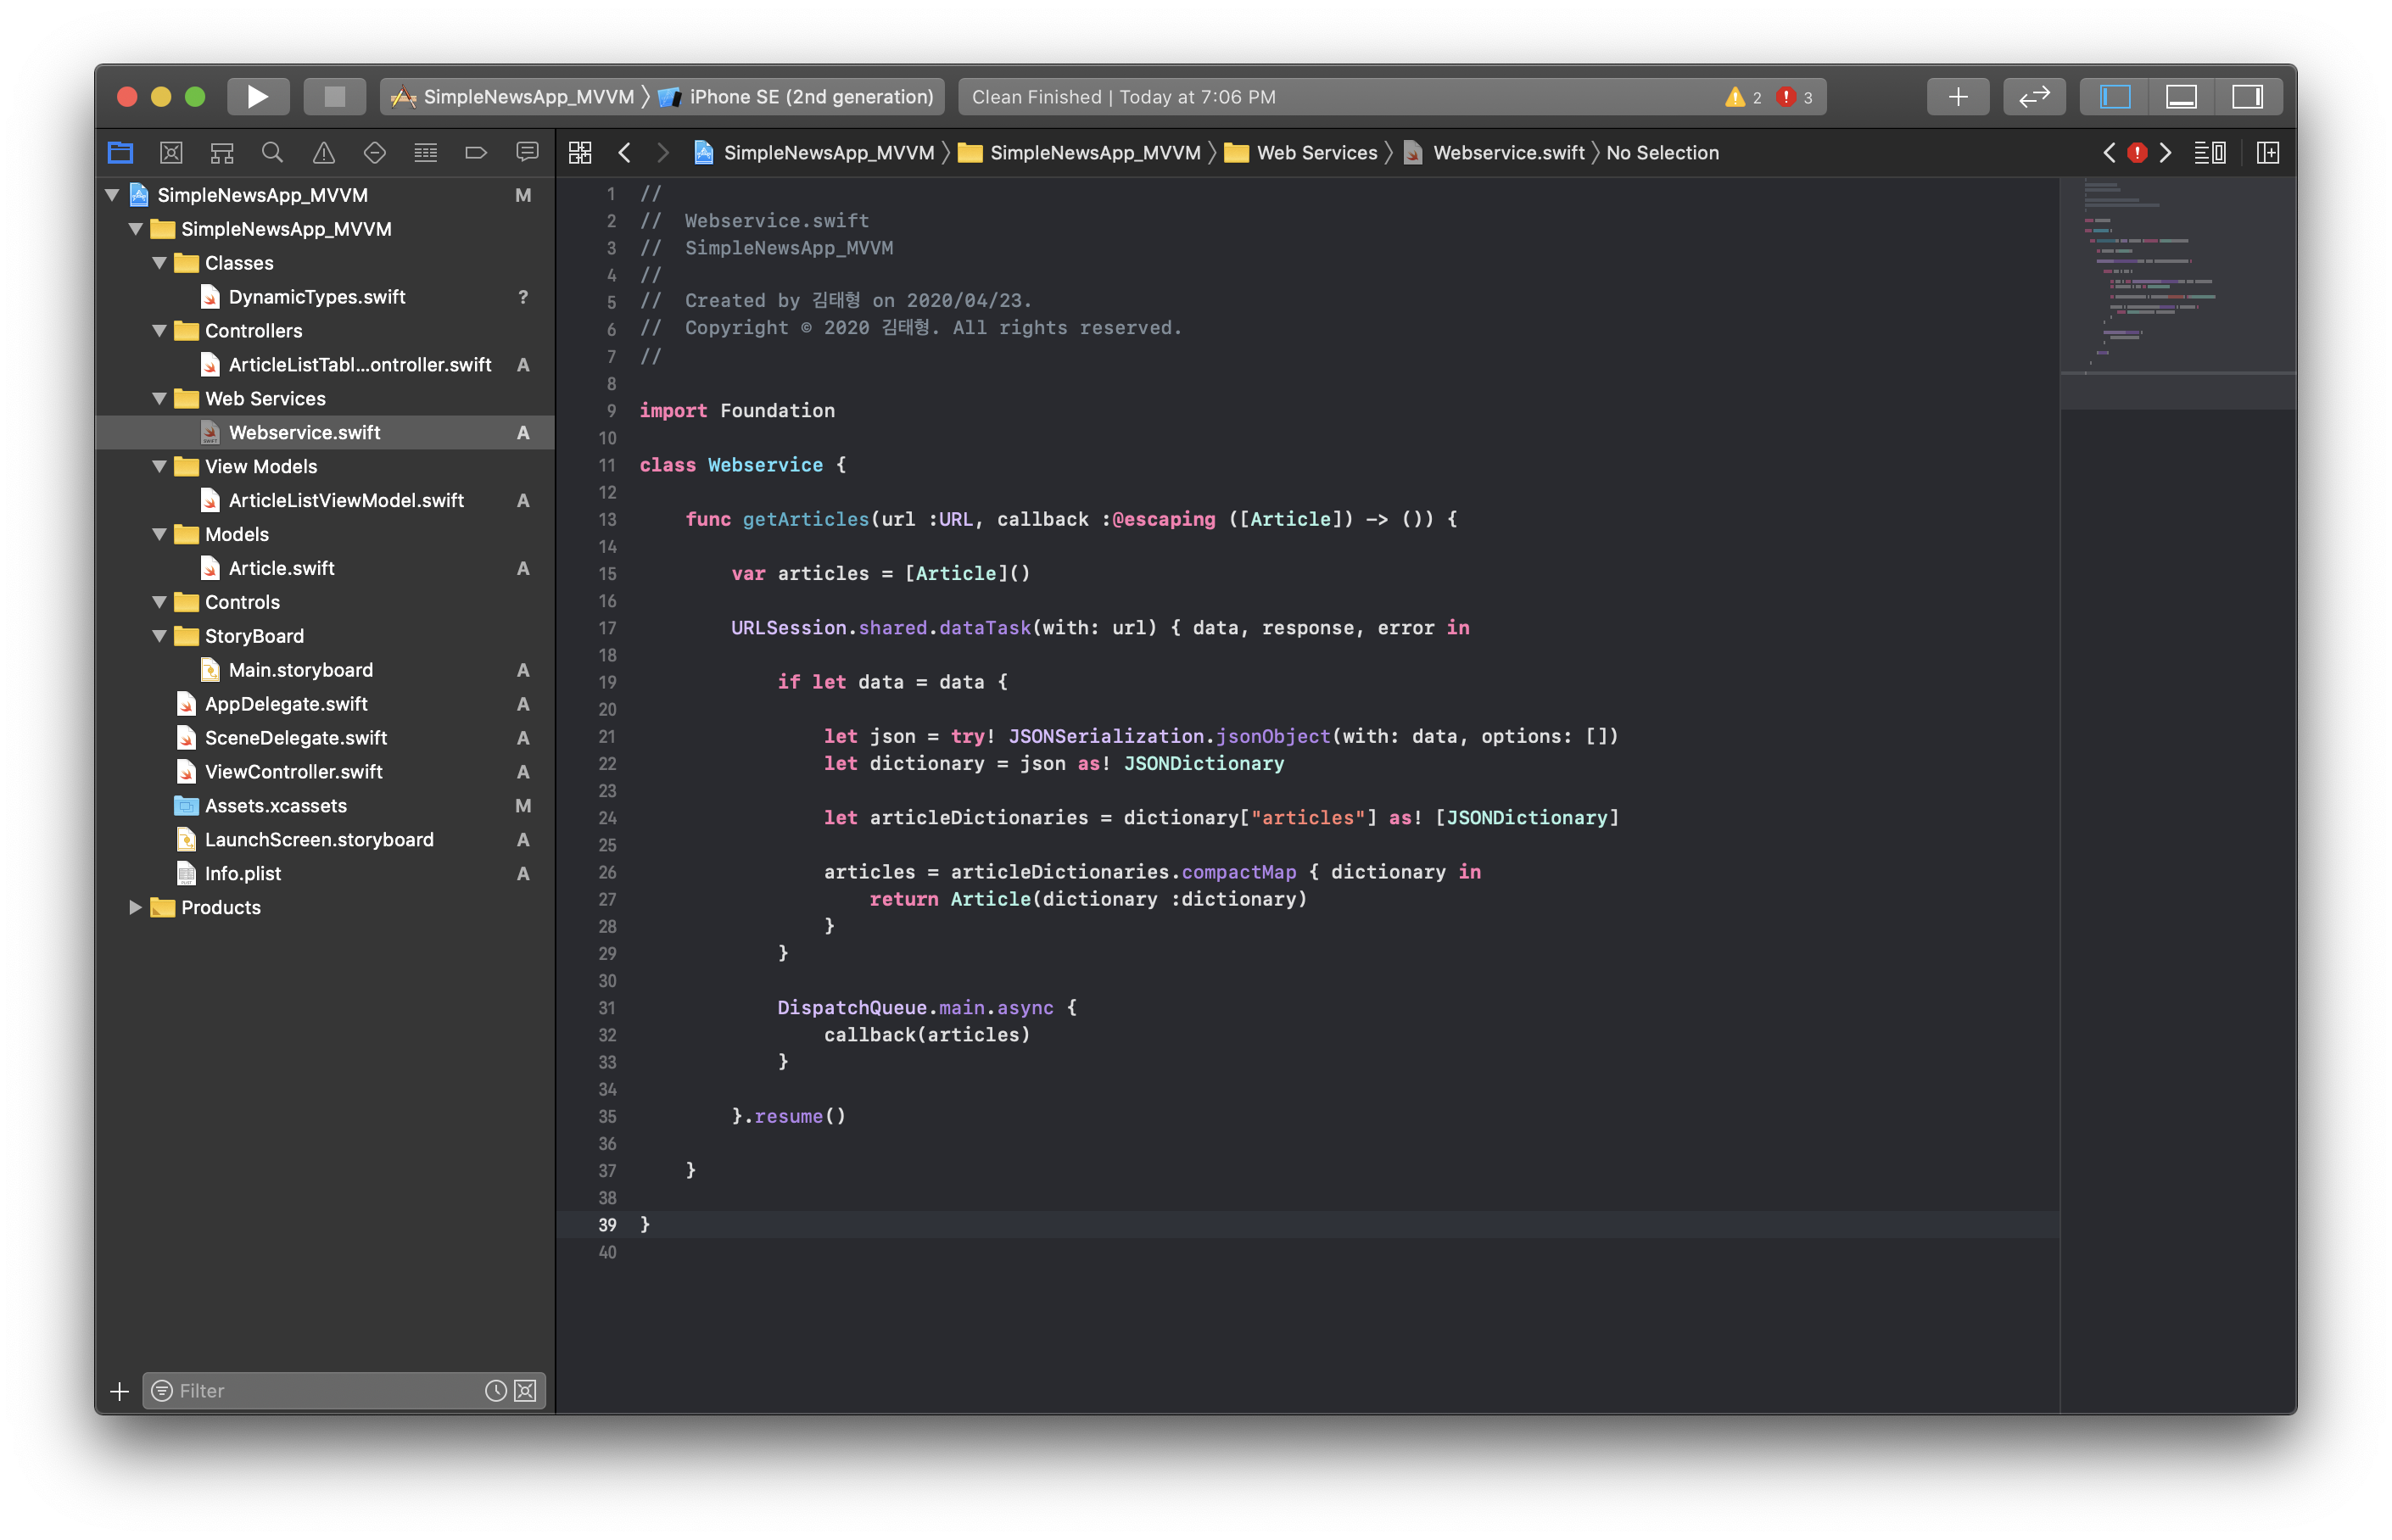Collapse the View Models group
The height and width of the screenshot is (1540, 2392).
[x=159, y=467]
